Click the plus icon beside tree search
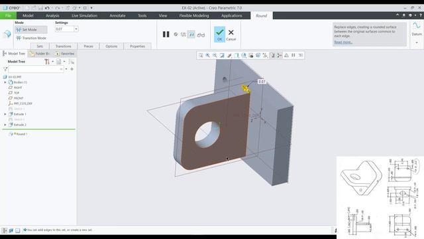 pyautogui.click(x=72, y=69)
